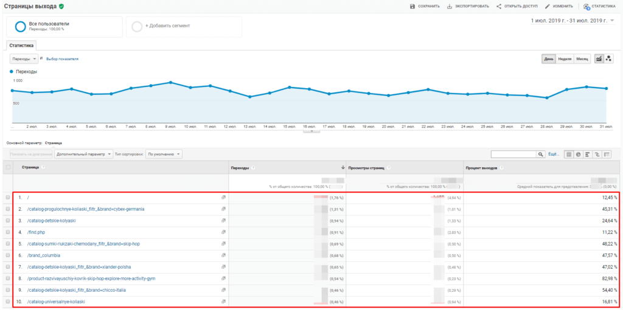Click the Изменить pencil icon
623x310 pixels.
(548, 6)
